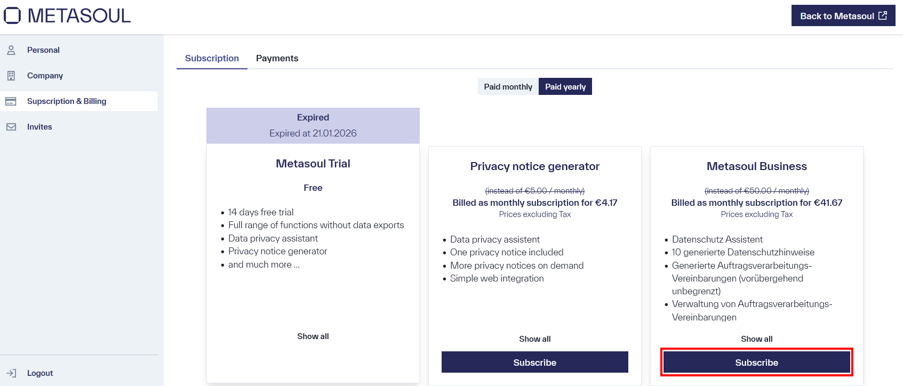Select the envelope icon next to Invites
The image size is (903, 386).
pyautogui.click(x=11, y=126)
